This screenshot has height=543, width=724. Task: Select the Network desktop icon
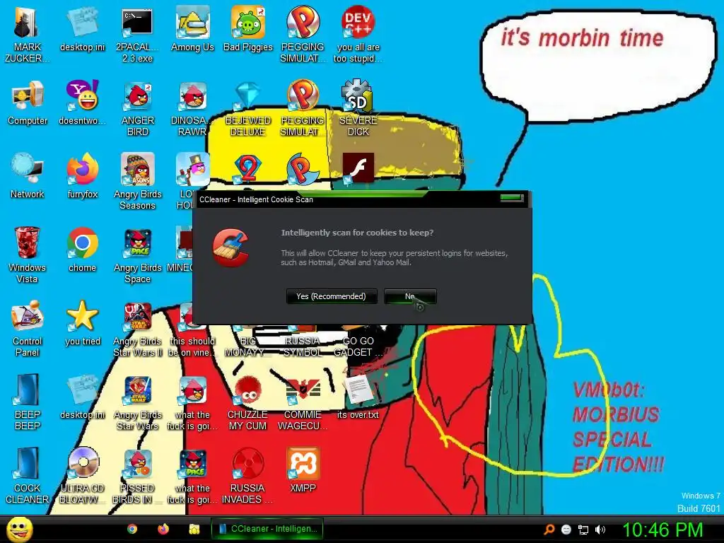(28, 177)
